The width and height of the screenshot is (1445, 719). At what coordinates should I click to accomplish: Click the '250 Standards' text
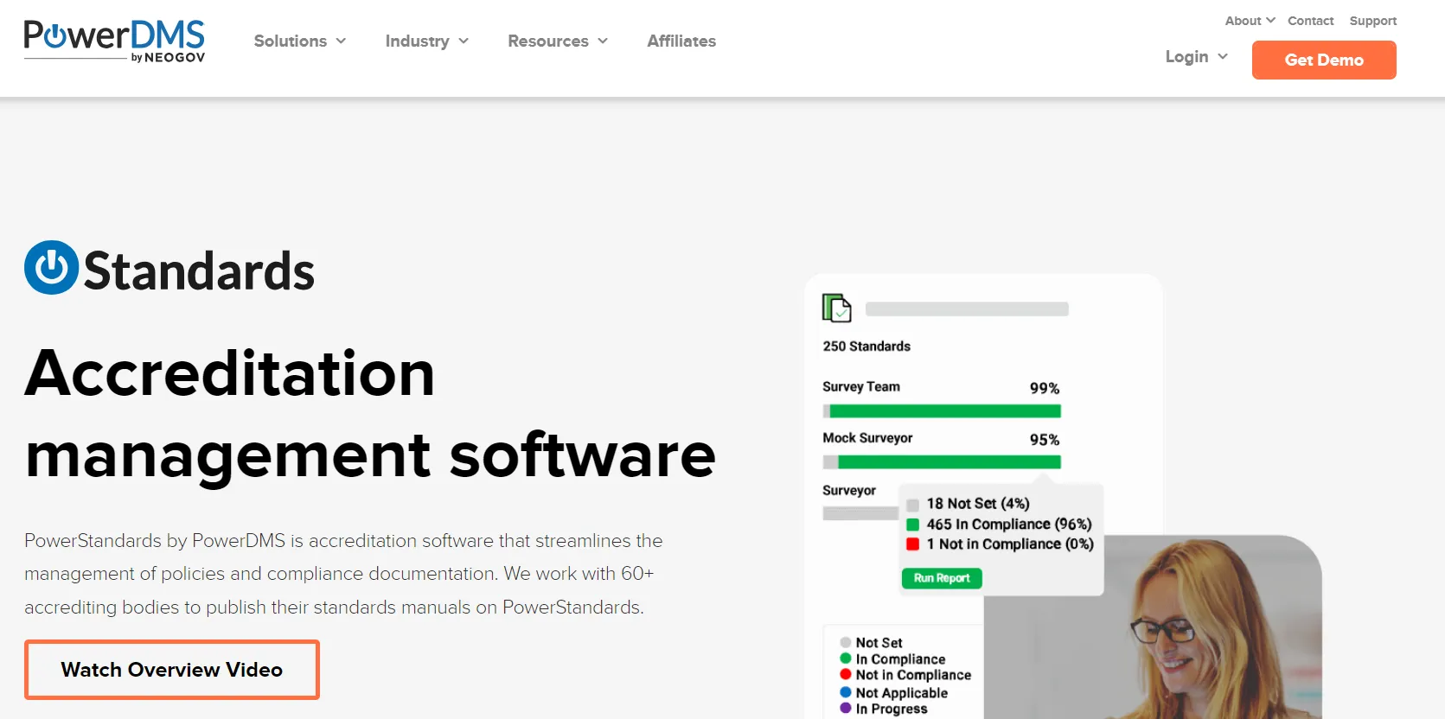[866, 346]
